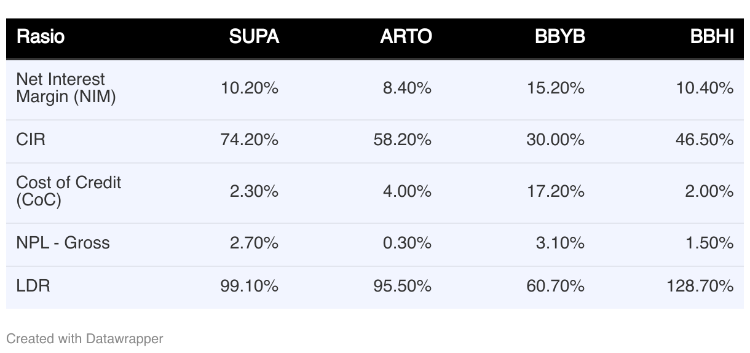Click the BBYB column header
Screen dimensions: 750x353
559,37
